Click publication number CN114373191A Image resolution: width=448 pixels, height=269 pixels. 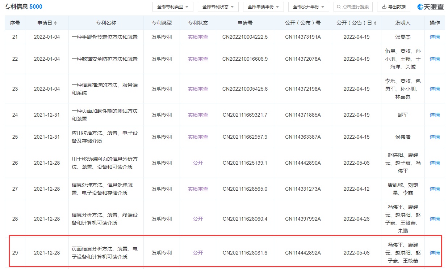point(303,37)
